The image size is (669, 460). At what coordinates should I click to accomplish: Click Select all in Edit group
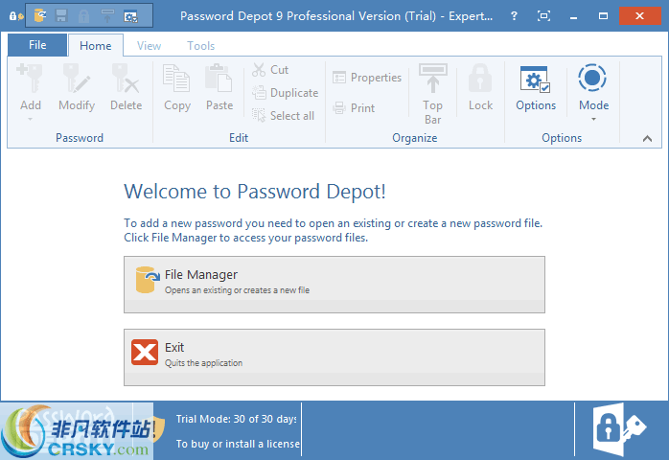coord(284,115)
